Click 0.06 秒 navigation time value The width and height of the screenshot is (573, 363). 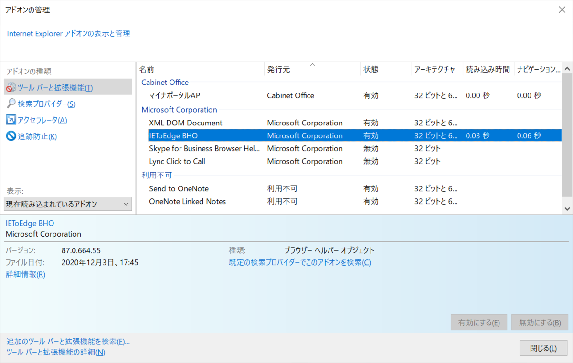(529, 135)
